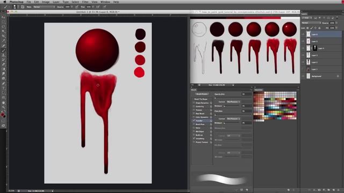Enable Color Dynamics checkbox
Screen dimensions: 344x193
click(x=193, y=117)
